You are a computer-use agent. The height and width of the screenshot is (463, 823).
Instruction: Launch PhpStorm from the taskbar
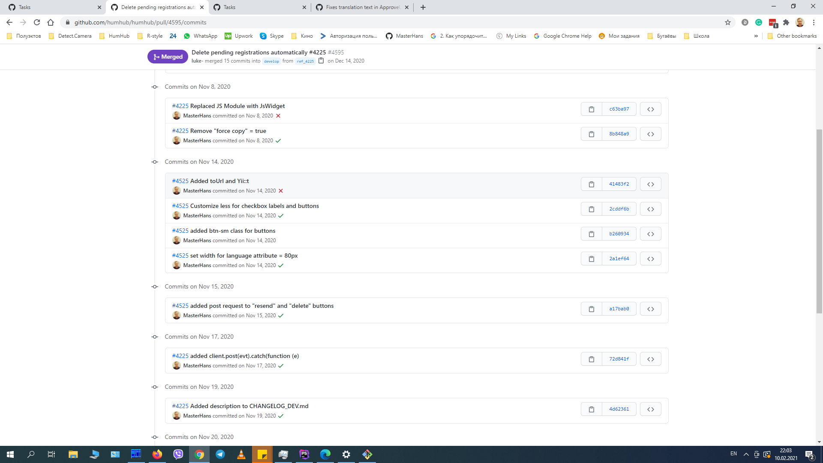tap(304, 454)
